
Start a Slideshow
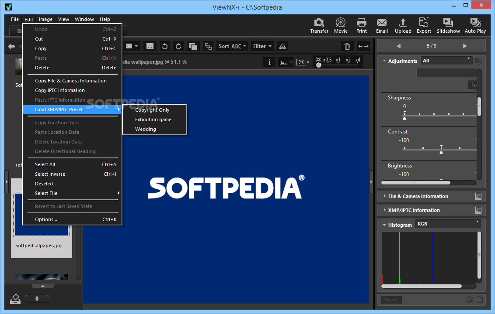tap(448, 26)
